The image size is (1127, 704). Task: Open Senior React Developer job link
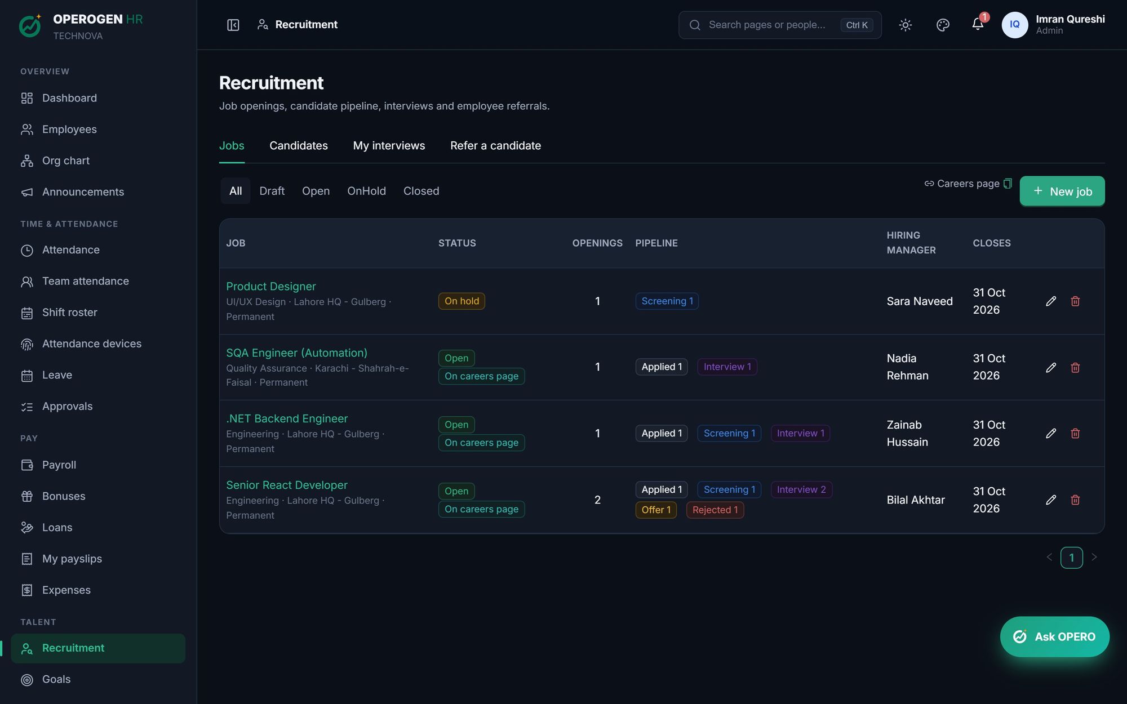(286, 485)
